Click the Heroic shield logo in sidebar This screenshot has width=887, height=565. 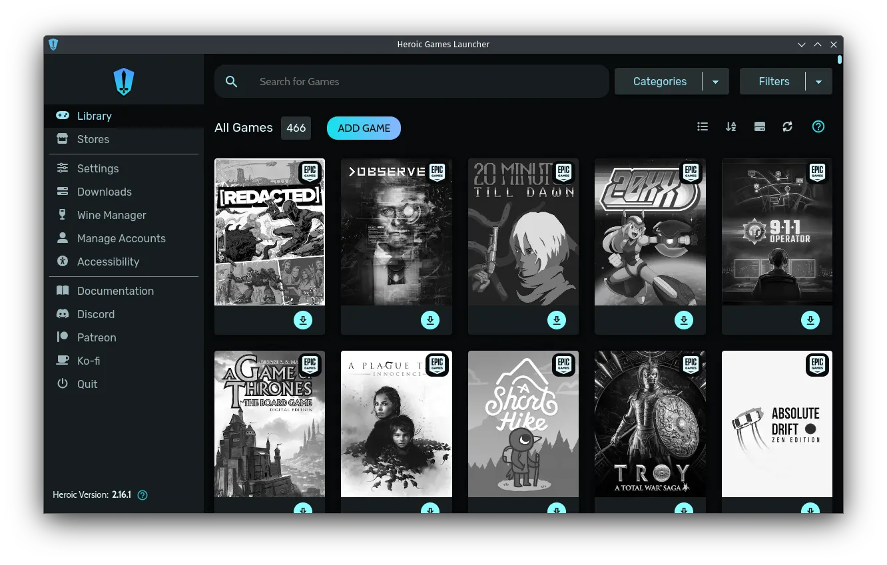coord(124,82)
